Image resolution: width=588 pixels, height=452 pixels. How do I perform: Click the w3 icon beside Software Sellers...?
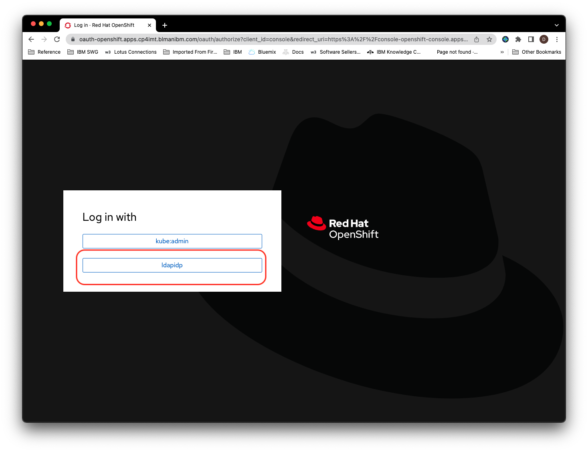pos(313,52)
